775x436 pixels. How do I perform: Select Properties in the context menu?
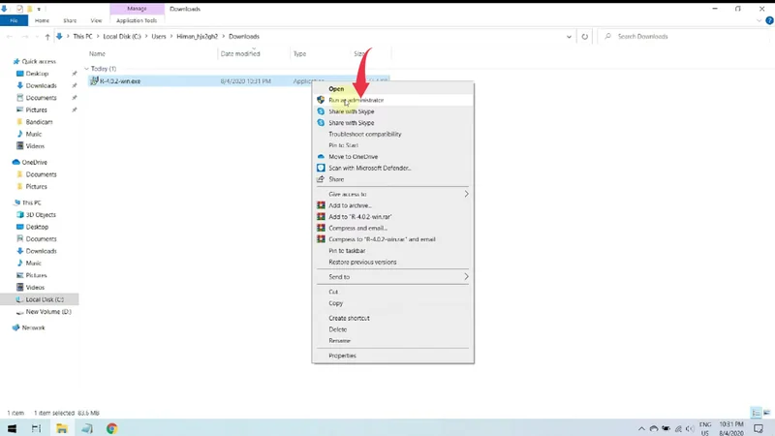(x=342, y=356)
